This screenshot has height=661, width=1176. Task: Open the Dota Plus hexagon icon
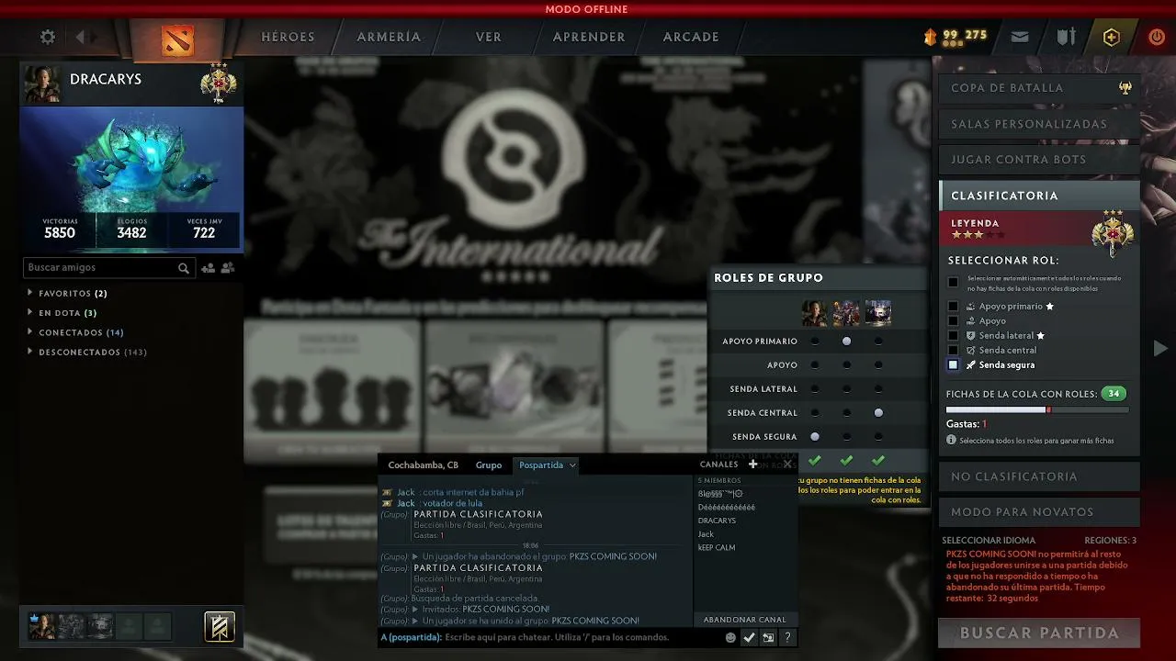click(x=1112, y=38)
